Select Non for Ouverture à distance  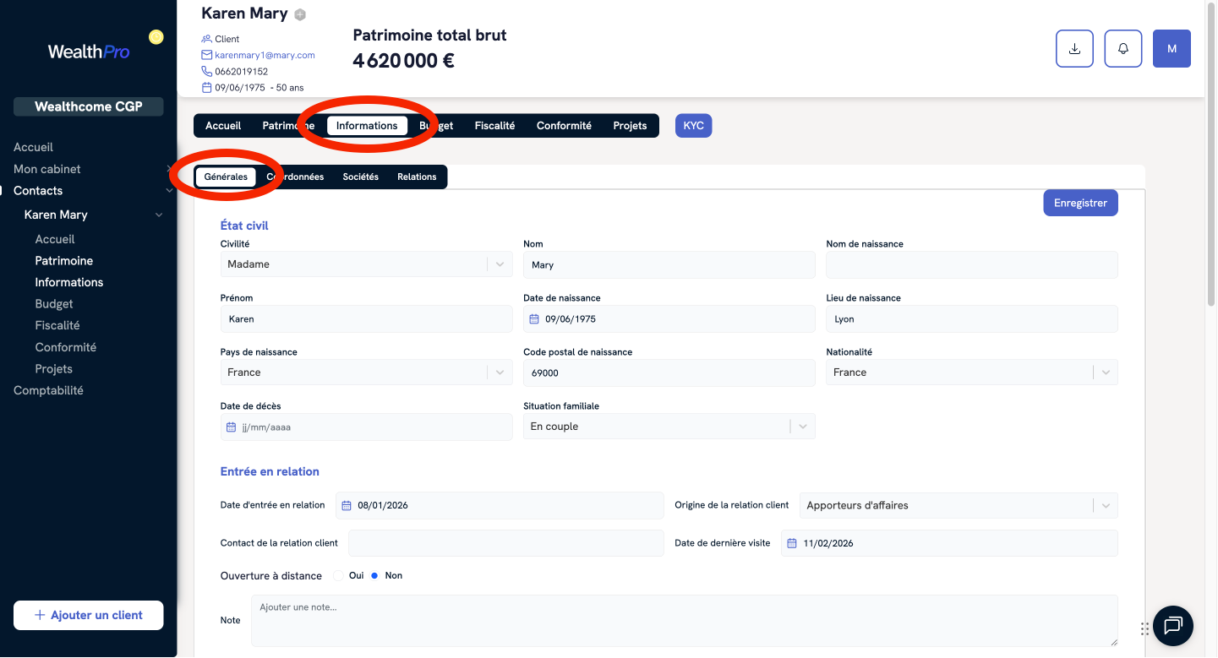tap(374, 576)
